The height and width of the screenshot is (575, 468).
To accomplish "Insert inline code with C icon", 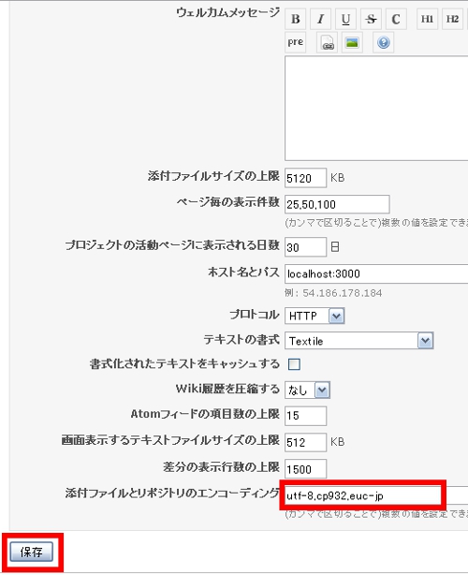I will pyautogui.click(x=396, y=19).
